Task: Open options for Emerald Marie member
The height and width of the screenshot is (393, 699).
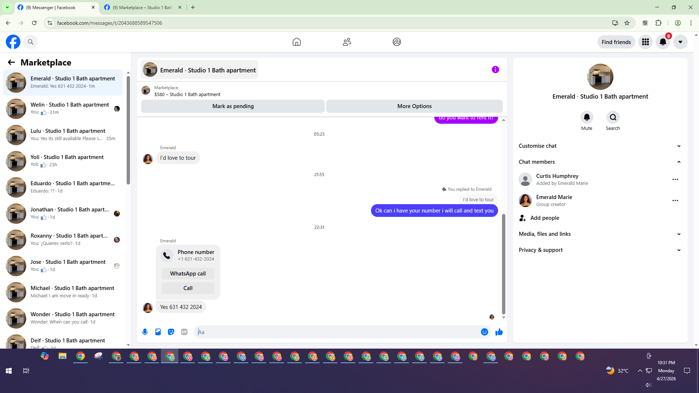Action: [675, 201]
